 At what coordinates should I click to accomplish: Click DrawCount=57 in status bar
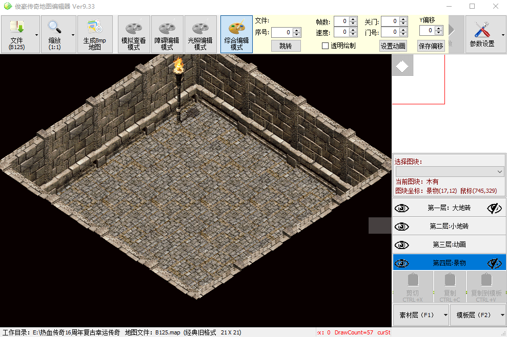(x=354, y=332)
